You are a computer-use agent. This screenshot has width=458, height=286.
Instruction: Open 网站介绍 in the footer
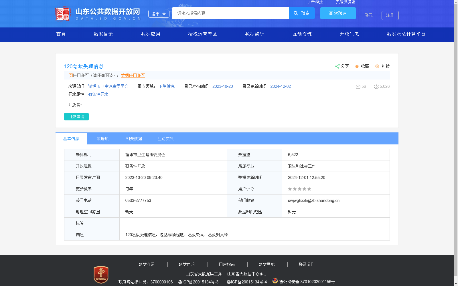(x=147, y=265)
